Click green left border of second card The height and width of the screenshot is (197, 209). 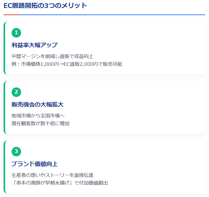click(4, 108)
